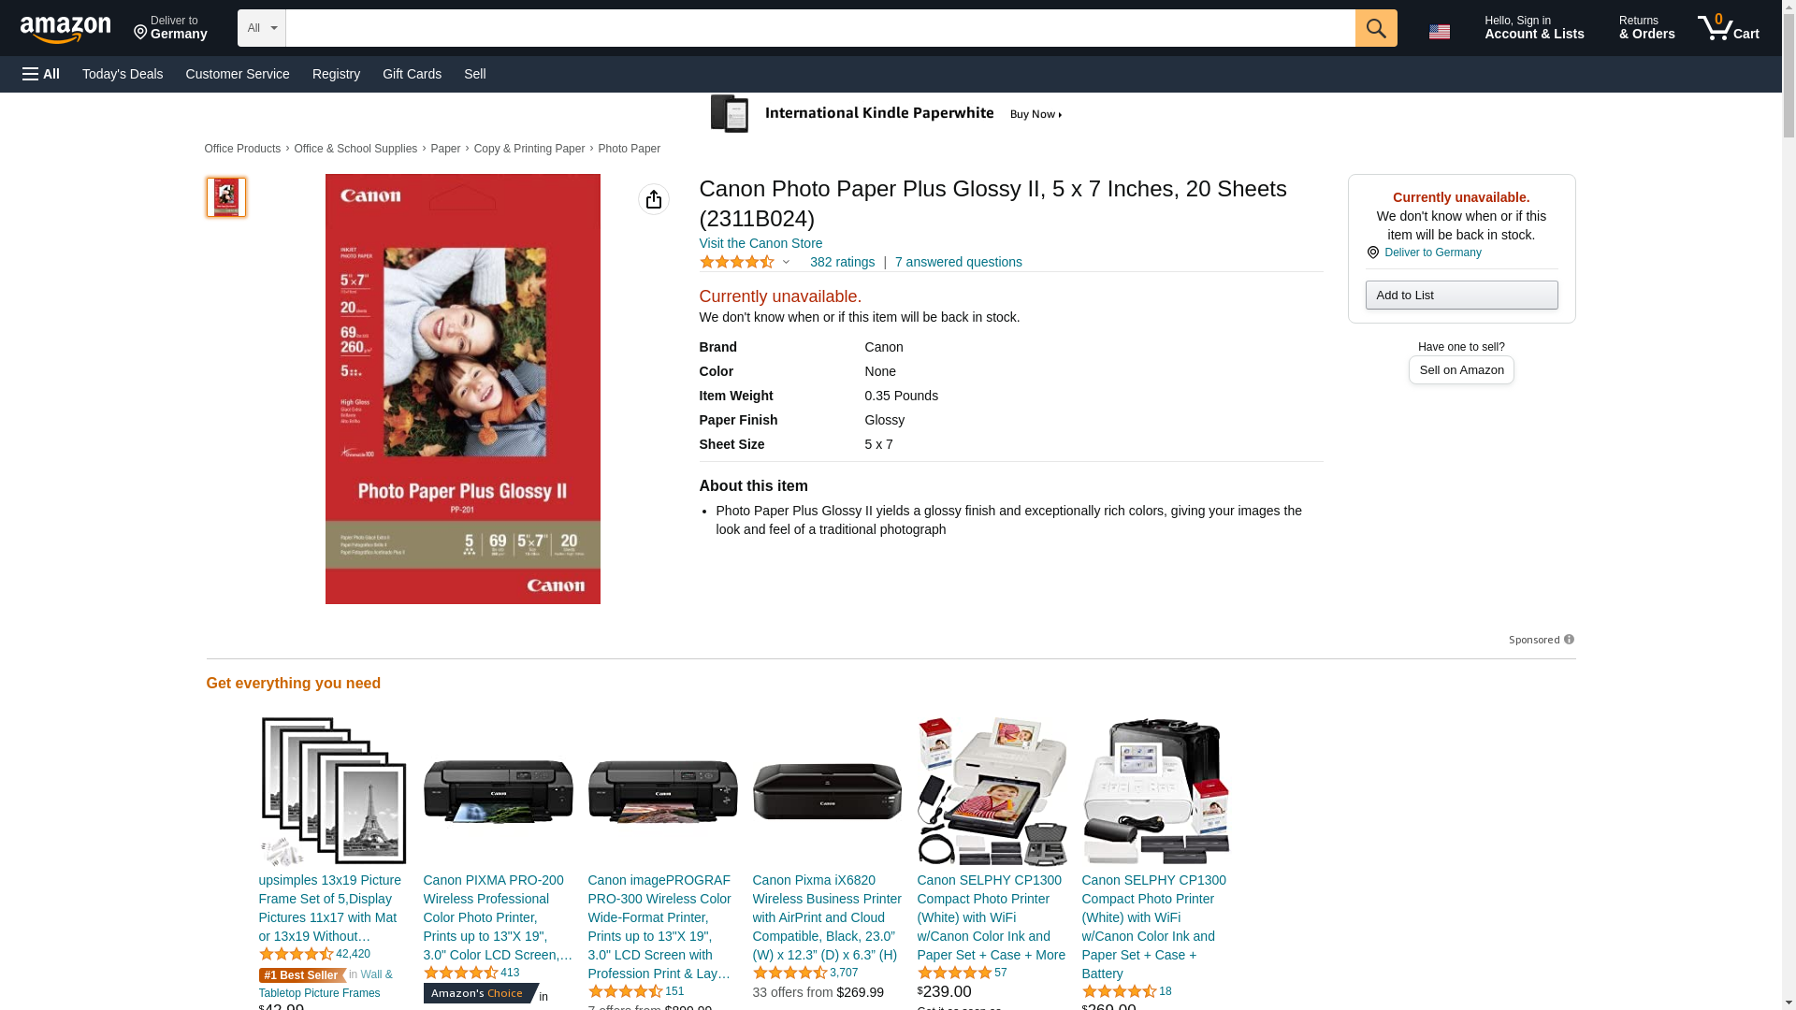Click the Sponsored info icon
The height and width of the screenshot is (1010, 1796).
tap(1569, 640)
